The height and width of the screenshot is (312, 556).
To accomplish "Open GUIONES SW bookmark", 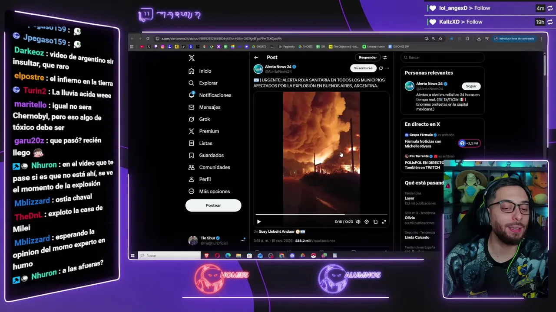I will [x=398, y=46].
